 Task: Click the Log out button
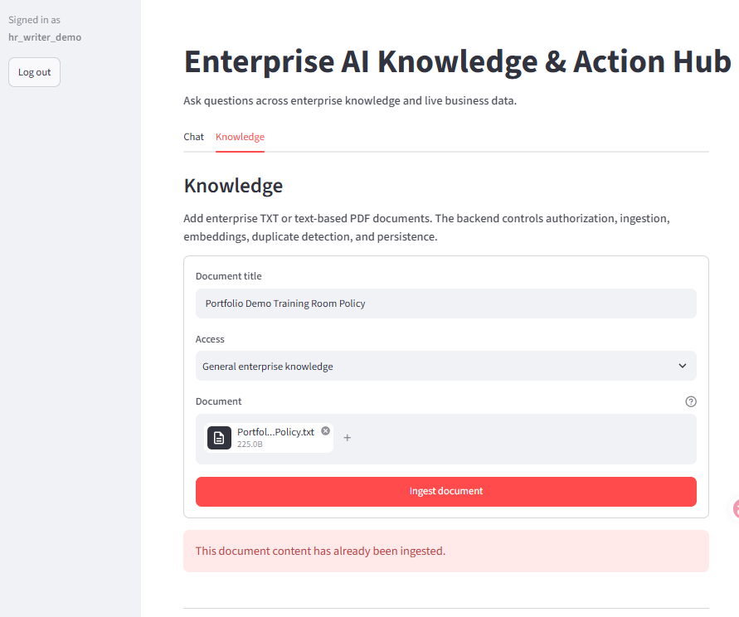(34, 72)
